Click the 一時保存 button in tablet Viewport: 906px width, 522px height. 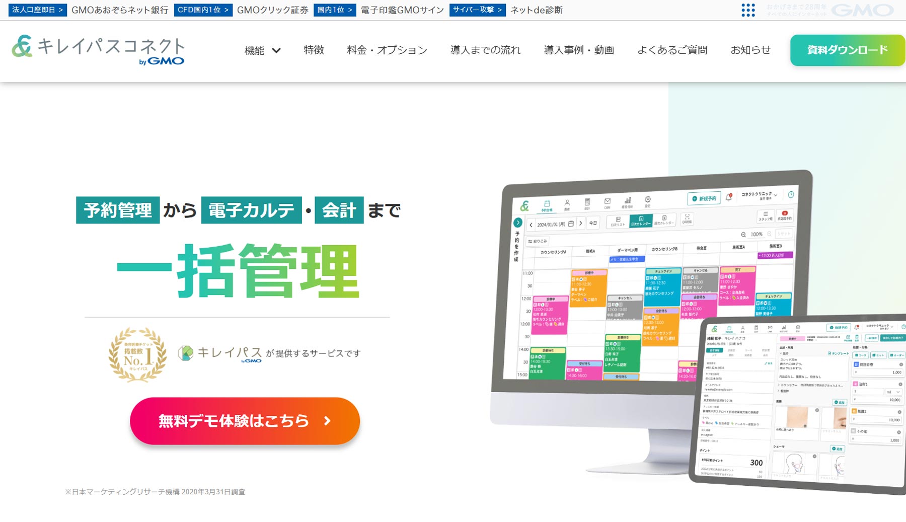tap(872, 338)
